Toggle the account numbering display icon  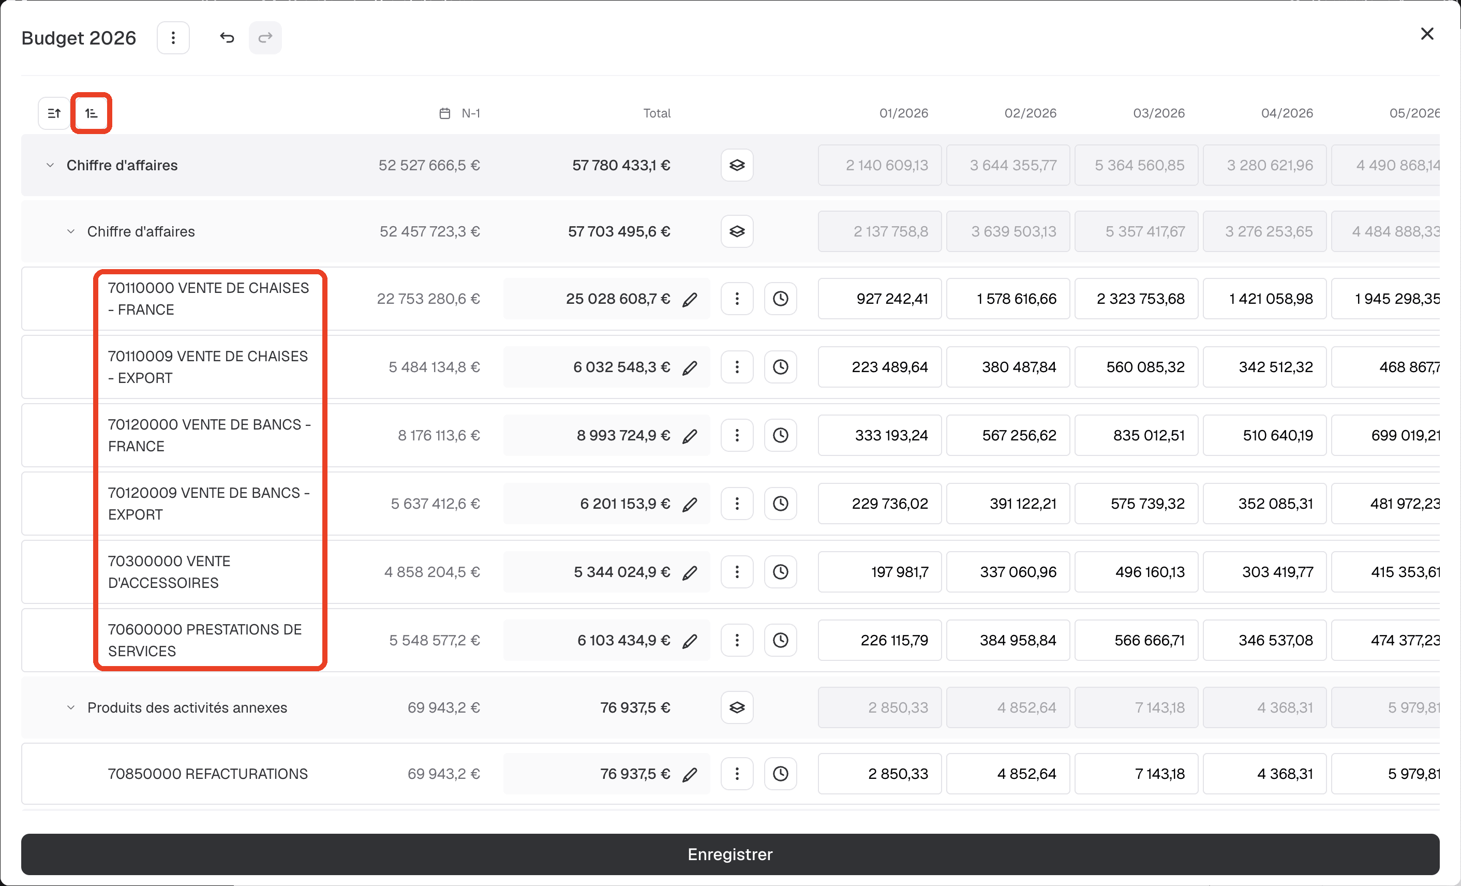91,113
